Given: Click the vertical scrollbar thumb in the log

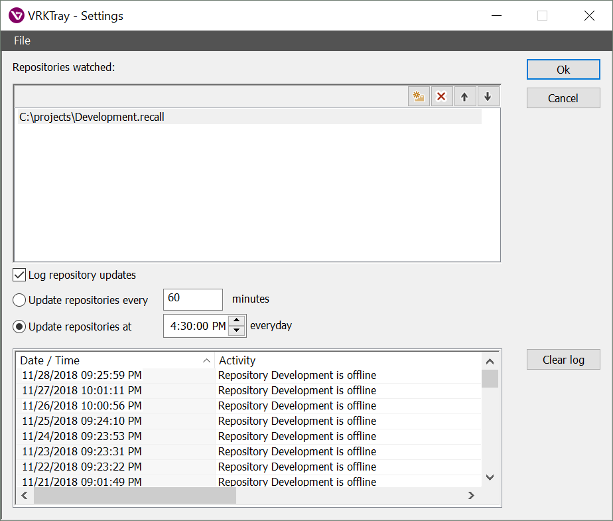Looking at the screenshot, I should tap(490, 378).
